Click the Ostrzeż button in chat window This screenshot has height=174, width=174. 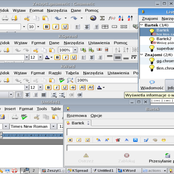[x=86, y=158]
